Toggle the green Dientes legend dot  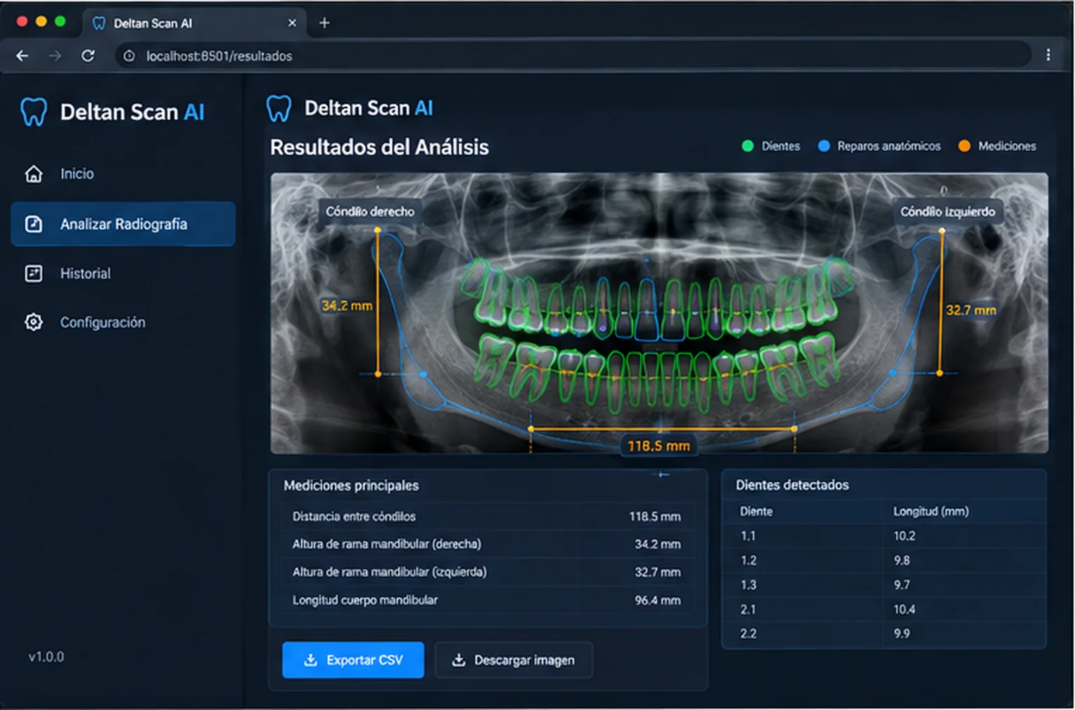pyautogui.click(x=748, y=146)
